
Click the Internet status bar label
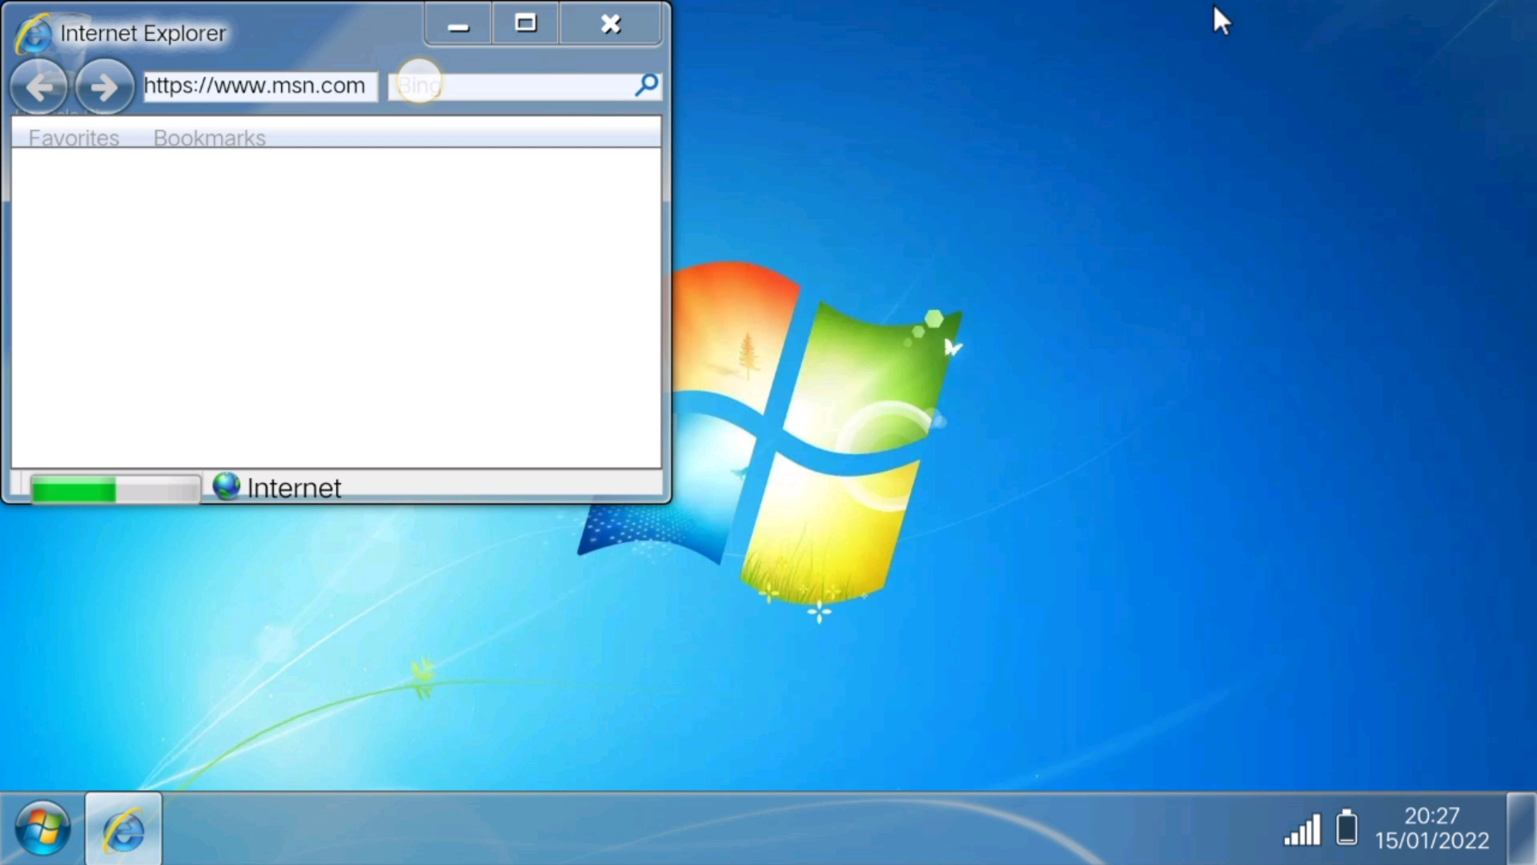pyautogui.click(x=294, y=488)
